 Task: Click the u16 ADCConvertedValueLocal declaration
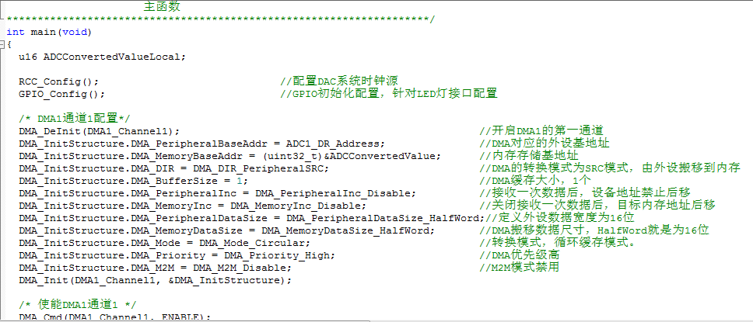point(102,57)
